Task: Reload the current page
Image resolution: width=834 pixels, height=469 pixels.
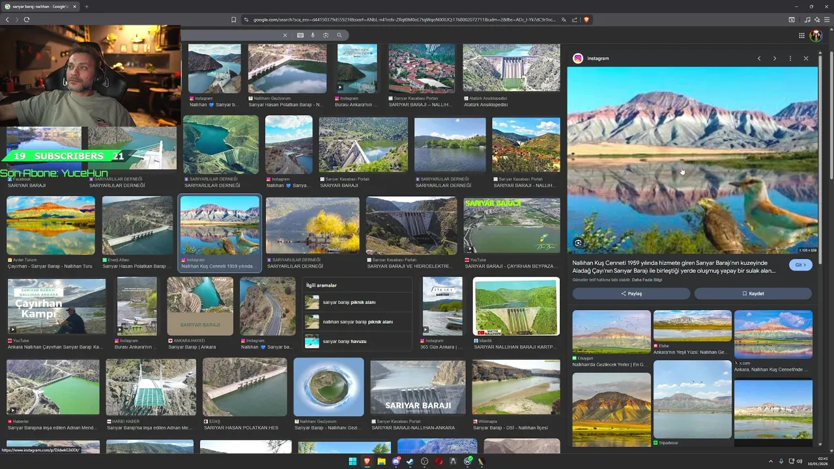Action: [27, 20]
